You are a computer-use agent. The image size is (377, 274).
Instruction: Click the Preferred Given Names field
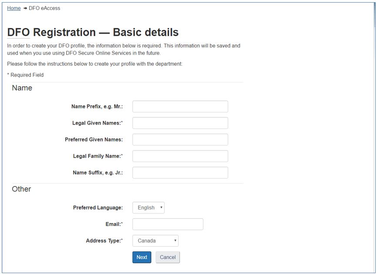[x=180, y=139]
